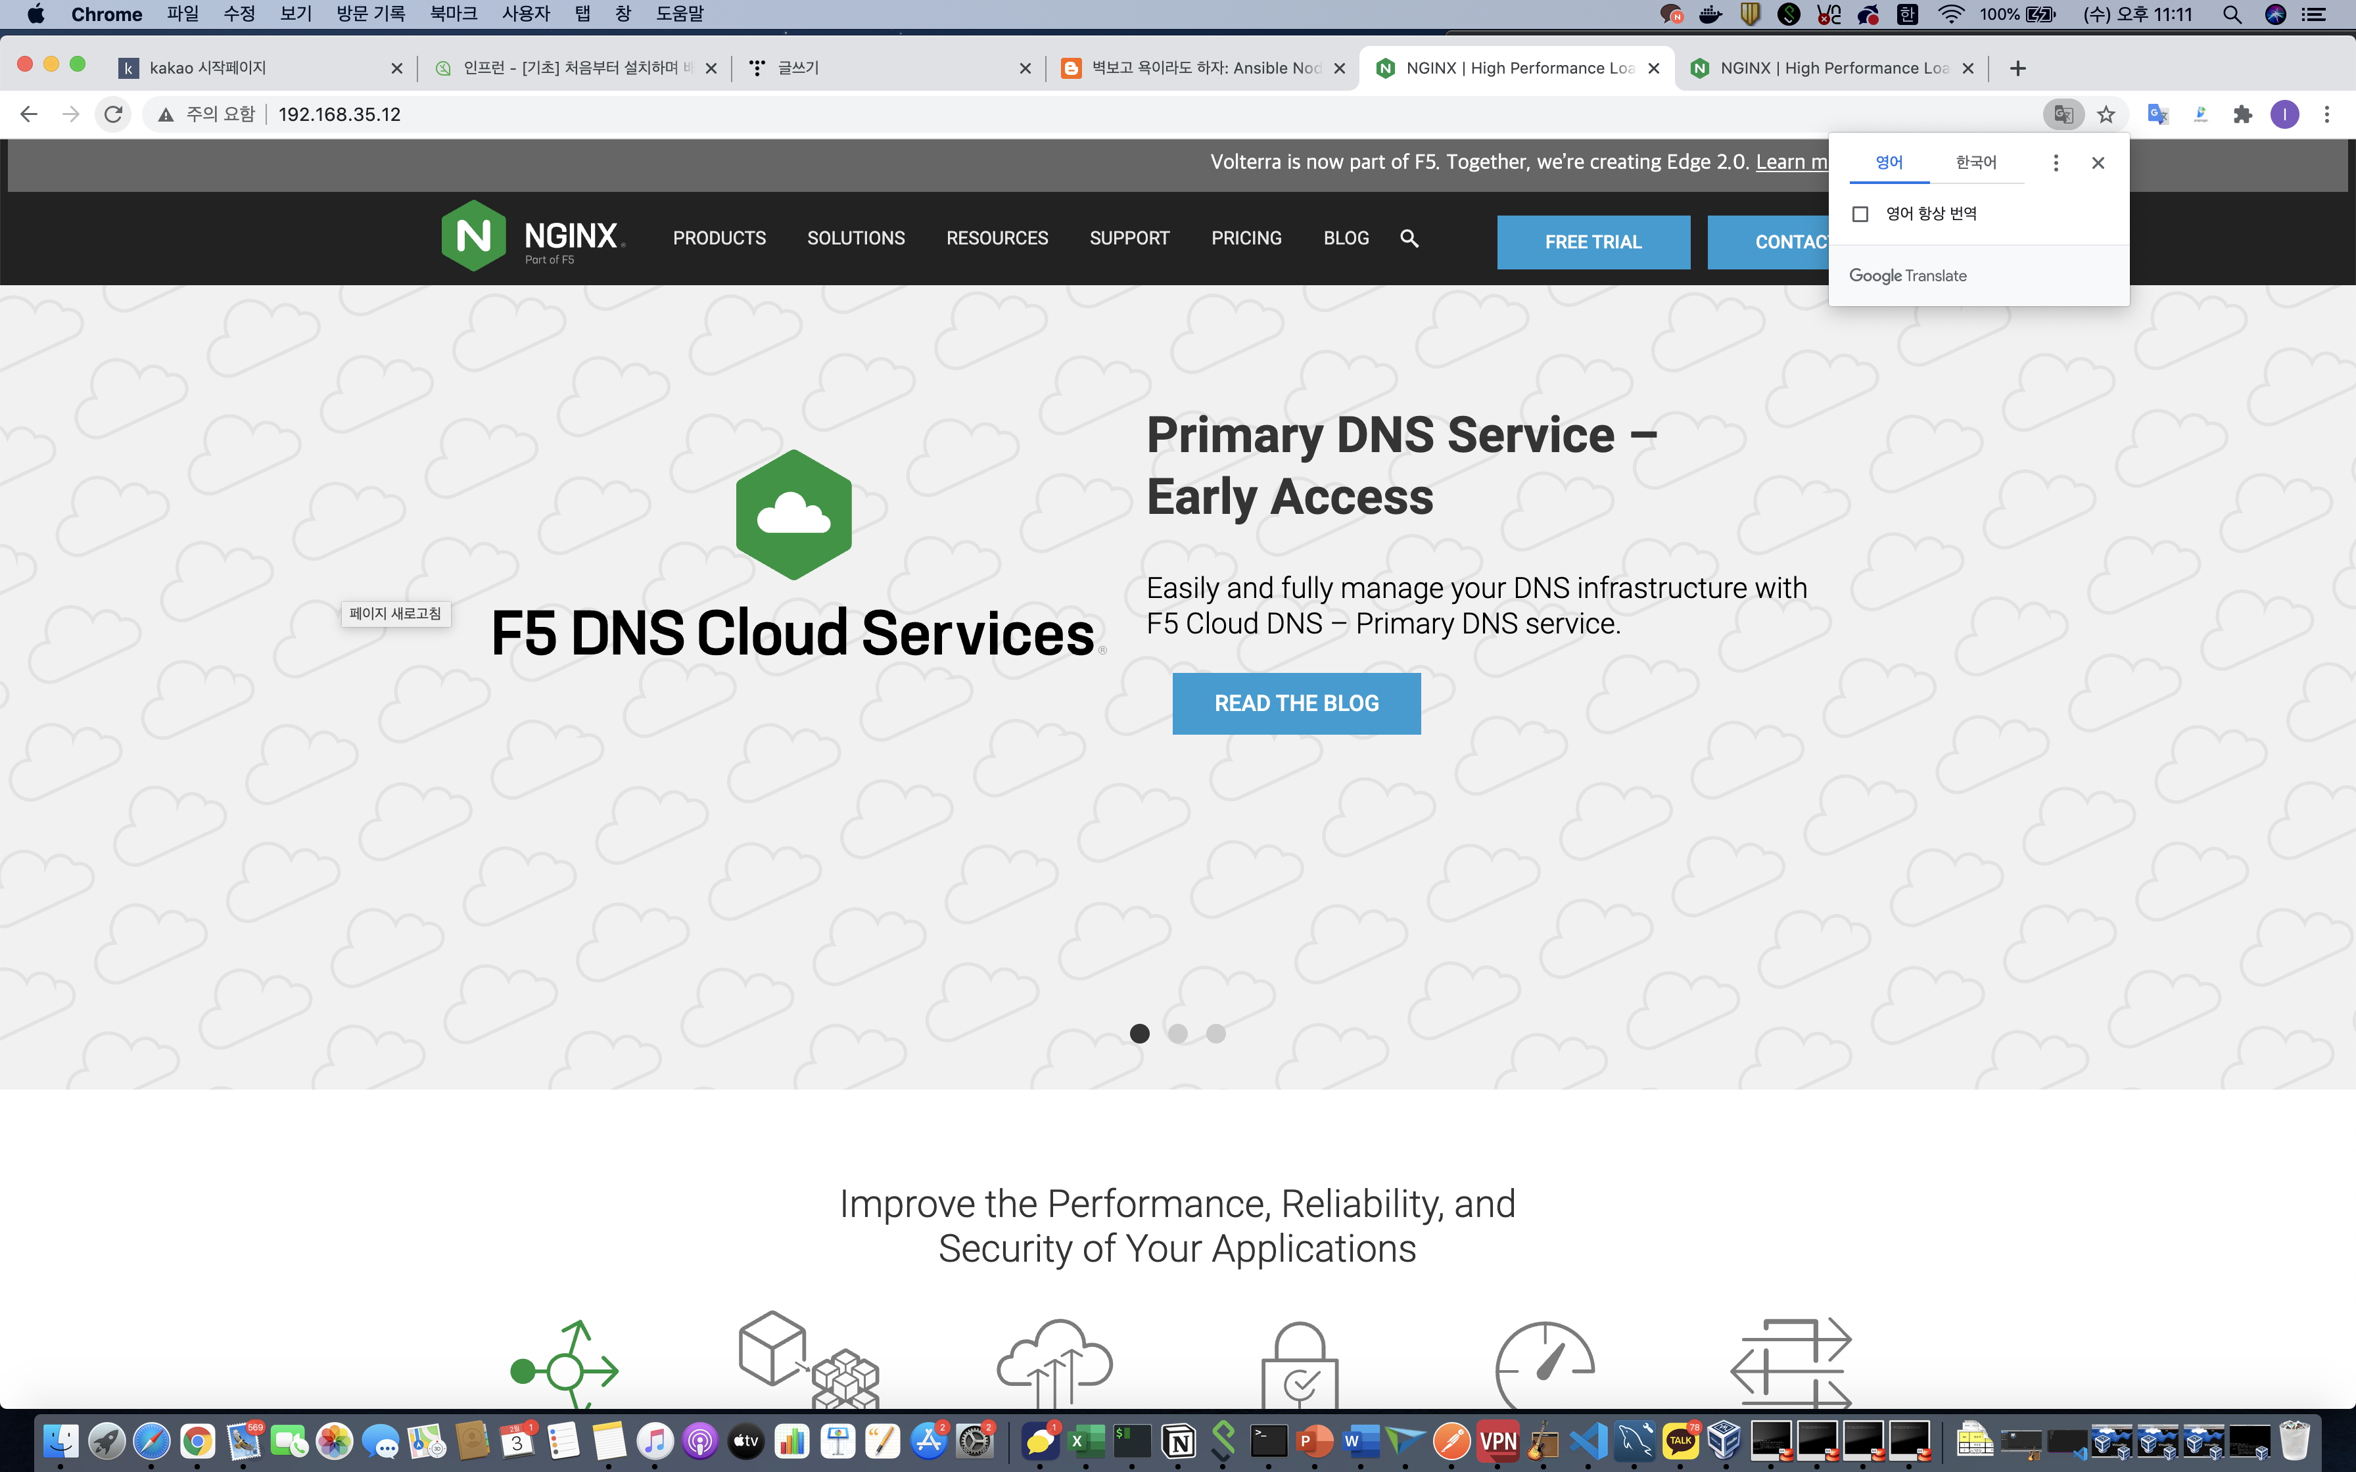Open translate popup three-dot options menu
Viewport: 2356px width, 1472px height.
2055,162
